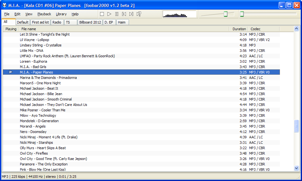302x181 pixels.
Task: Select Little Mix - DNA track
Action: pyautogui.click(x=141, y=51)
